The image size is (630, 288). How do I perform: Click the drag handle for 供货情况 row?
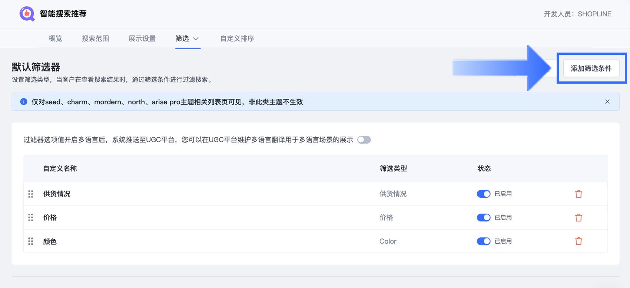point(31,194)
